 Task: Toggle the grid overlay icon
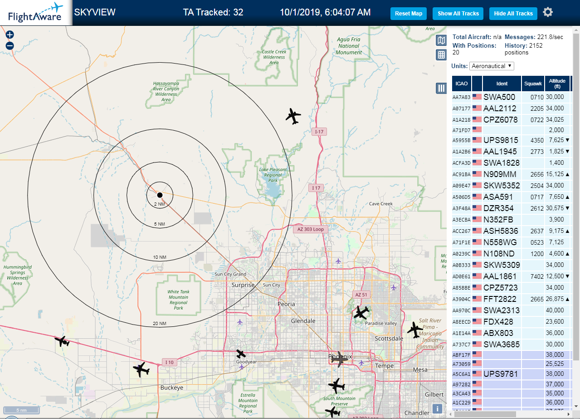(x=441, y=55)
